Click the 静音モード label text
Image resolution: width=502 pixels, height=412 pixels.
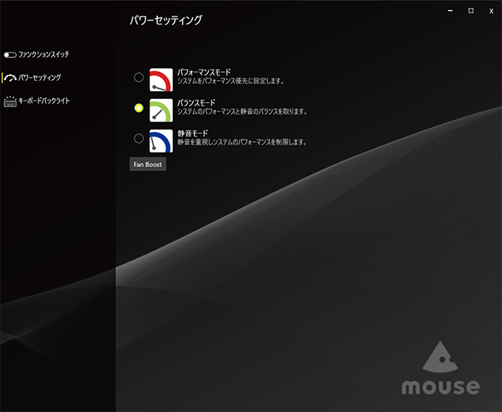click(x=191, y=133)
